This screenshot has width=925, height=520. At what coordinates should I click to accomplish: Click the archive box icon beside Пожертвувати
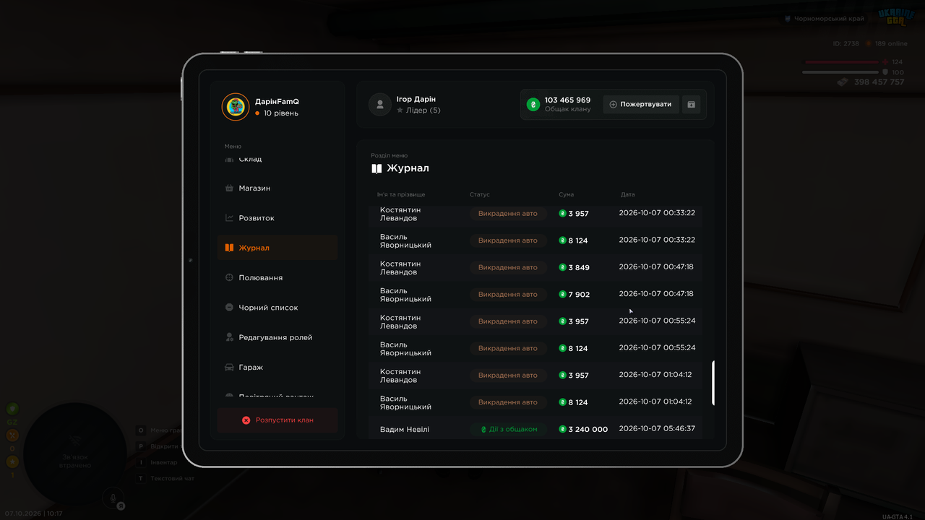[x=691, y=105]
